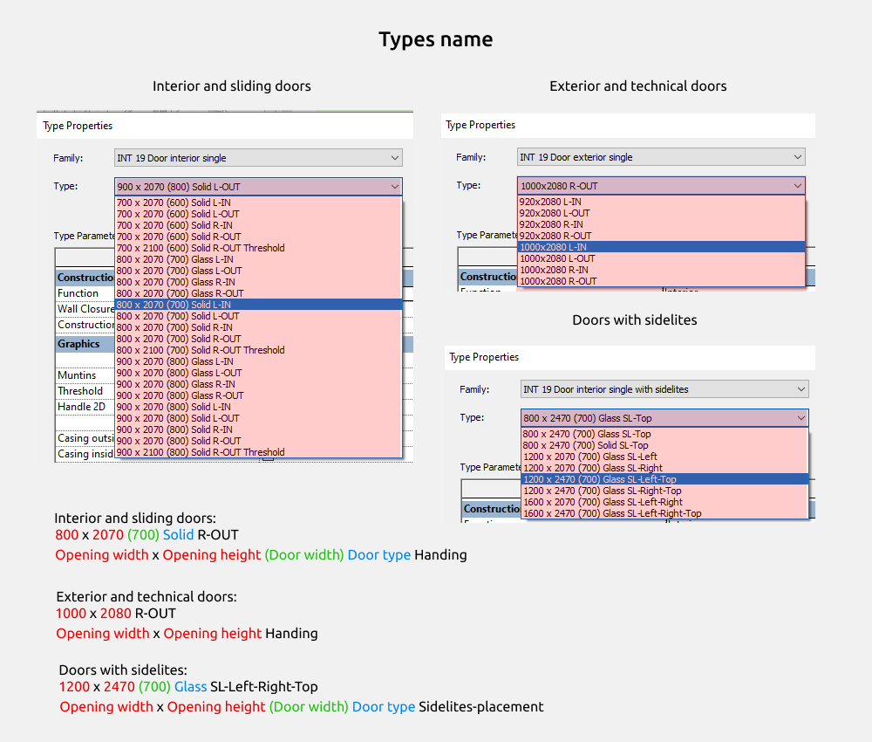
Task: Click the Threshold parameter row
Action: coord(85,391)
